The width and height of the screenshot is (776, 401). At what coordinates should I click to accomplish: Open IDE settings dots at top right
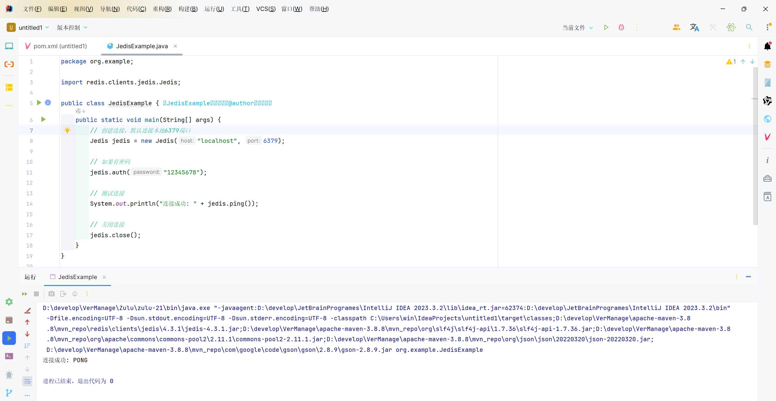click(x=768, y=27)
